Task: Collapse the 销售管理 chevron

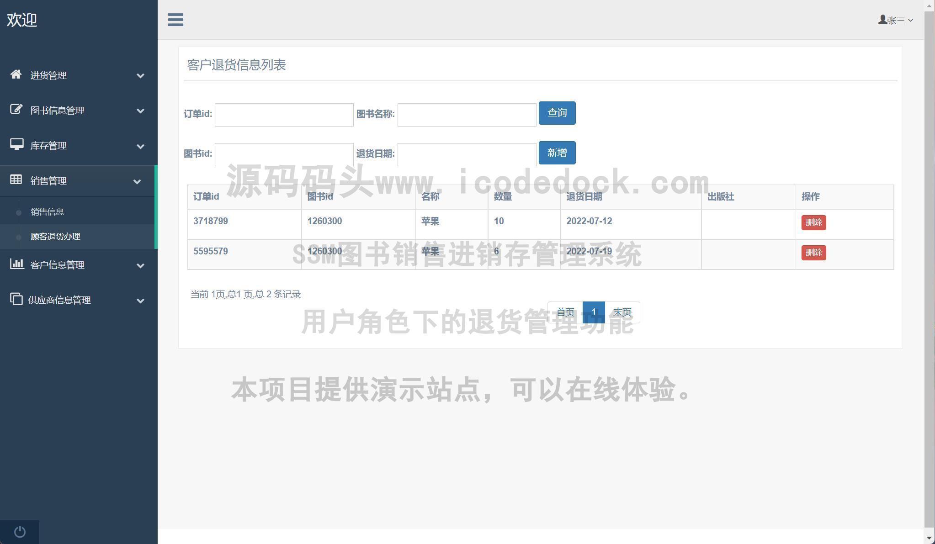Action: tap(137, 182)
